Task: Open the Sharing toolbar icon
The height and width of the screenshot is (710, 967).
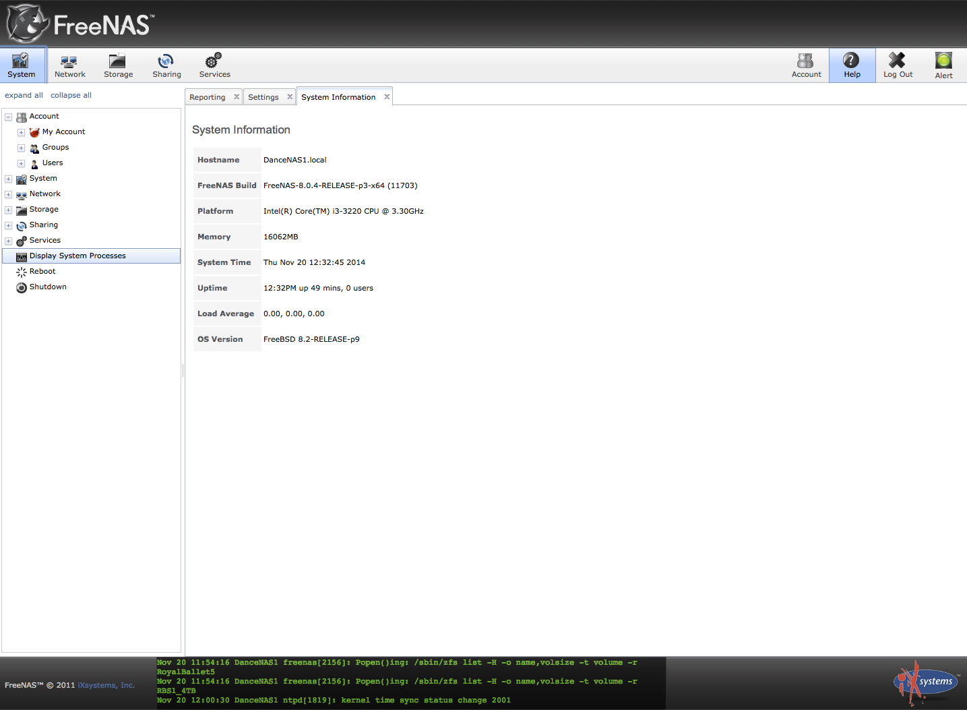Action: (x=166, y=65)
